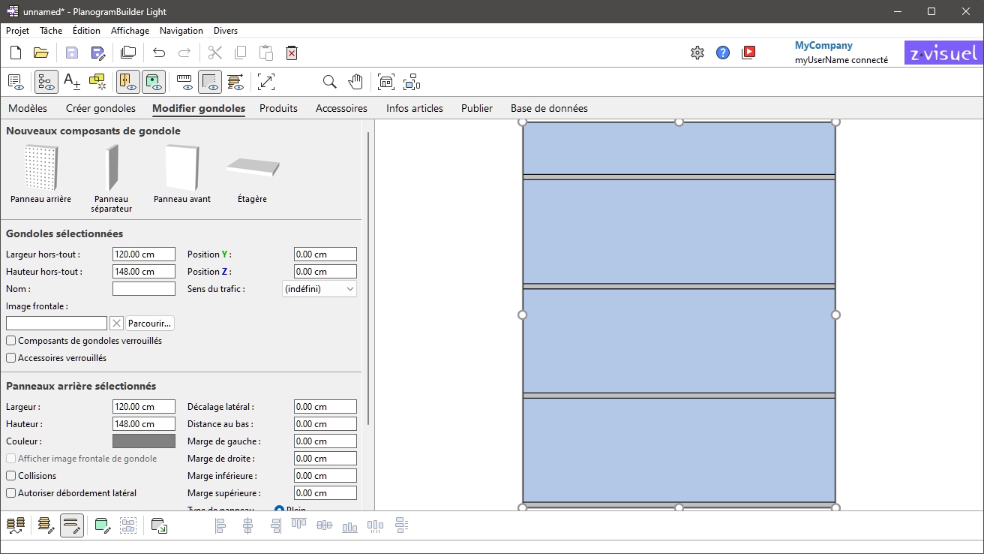Clear the Image frontale path with X
Screen dimensions: 984x554
point(116,324)
